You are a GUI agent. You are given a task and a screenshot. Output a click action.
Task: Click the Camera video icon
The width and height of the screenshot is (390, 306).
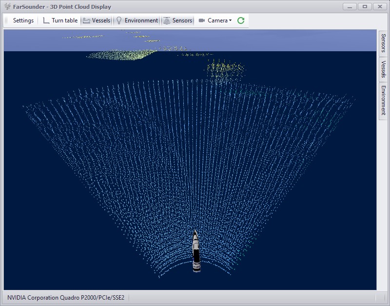point(202,20)
